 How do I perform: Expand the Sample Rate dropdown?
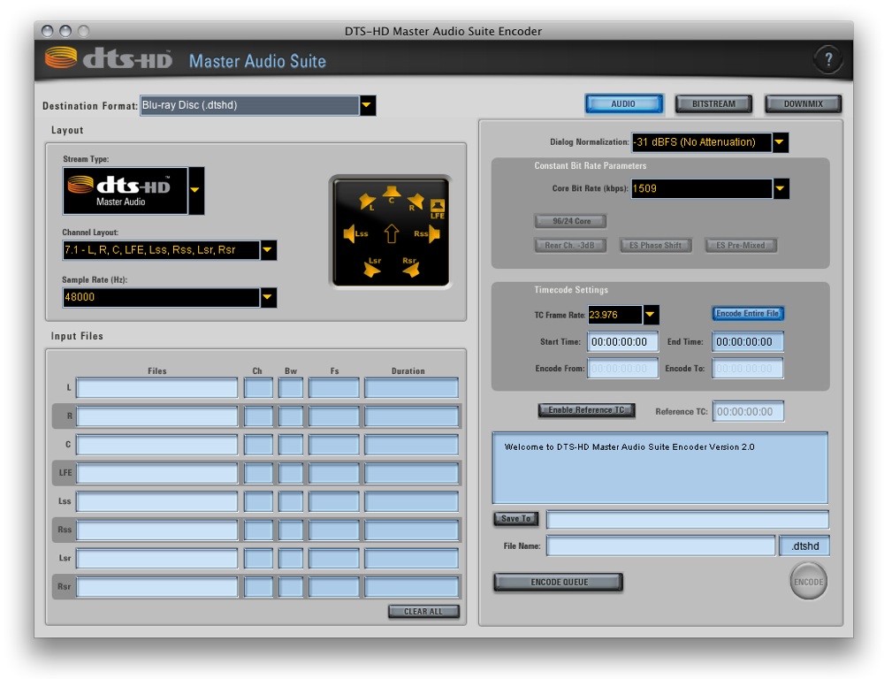[268, 297]
